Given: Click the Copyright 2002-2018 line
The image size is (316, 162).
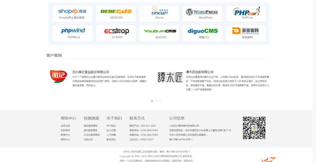Looking at the screenshot, I should click(156, 156).
